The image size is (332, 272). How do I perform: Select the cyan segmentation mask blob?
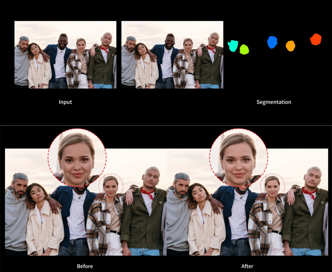[233, 46]
